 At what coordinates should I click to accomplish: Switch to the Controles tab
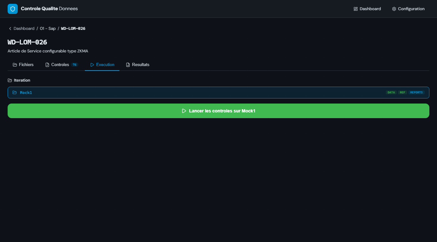[x=62, y=65]
